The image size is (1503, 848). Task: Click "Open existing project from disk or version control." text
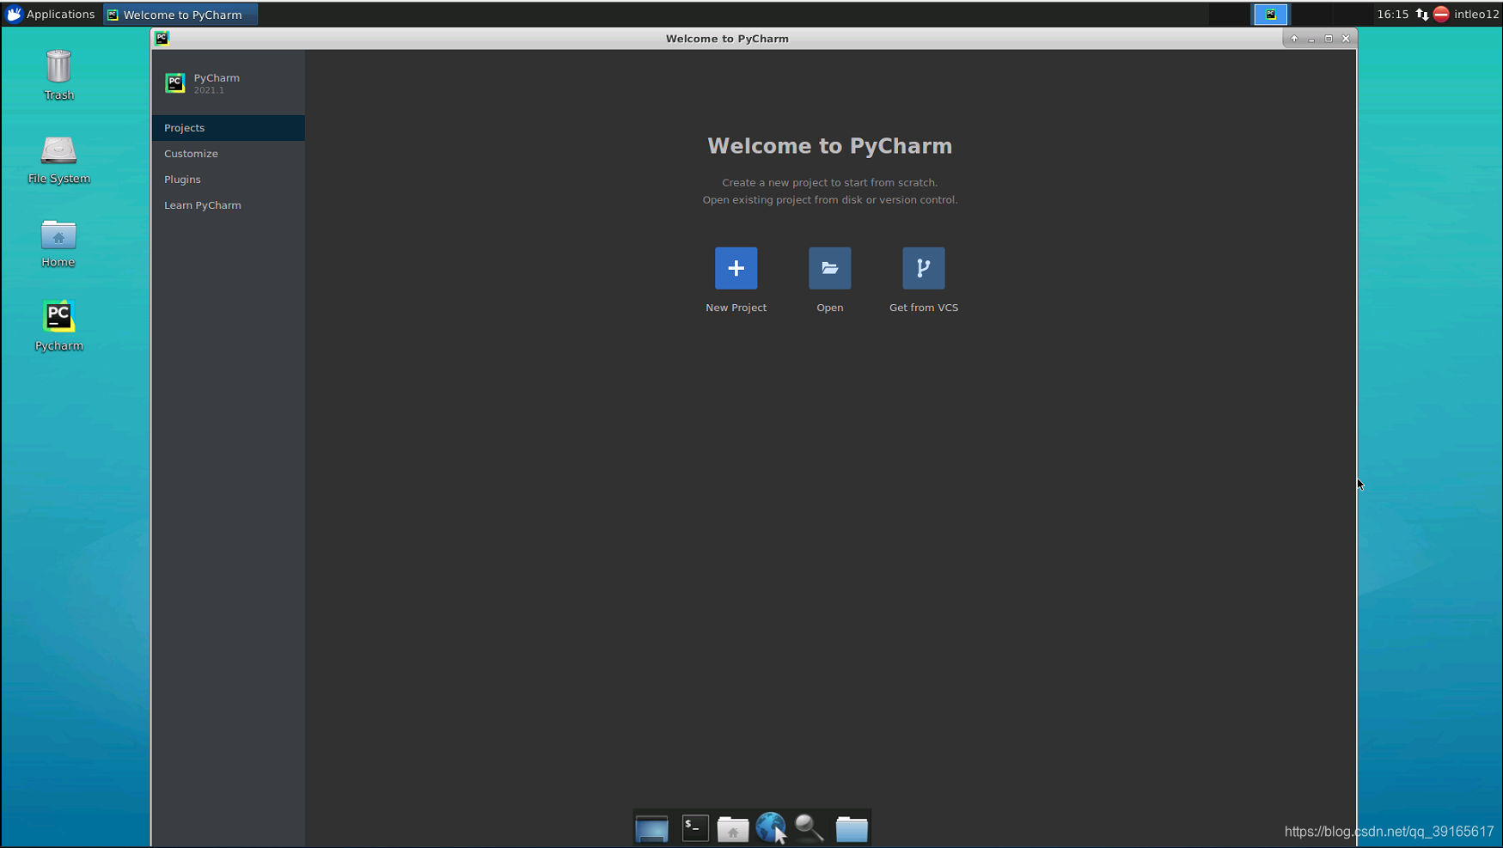(x=829, y=199)
